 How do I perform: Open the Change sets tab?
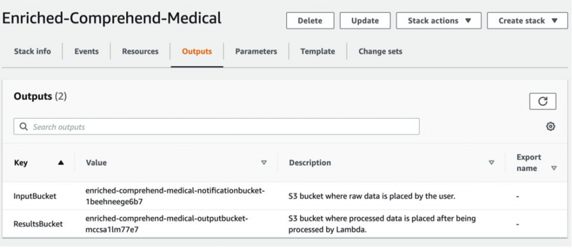(380, 51)
